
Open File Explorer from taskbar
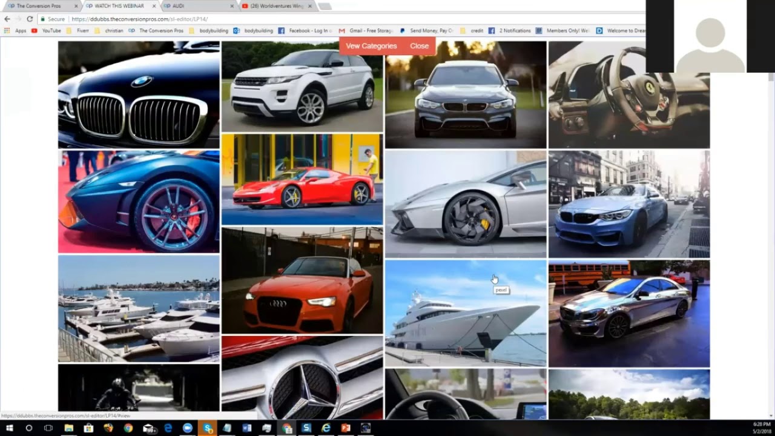pos(69,428)
